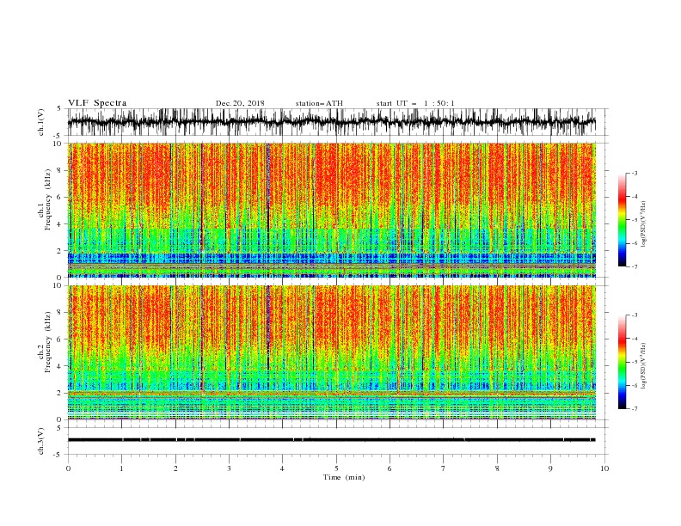Click the "-3" label on ch.2 color bar

tap(634, 315)
